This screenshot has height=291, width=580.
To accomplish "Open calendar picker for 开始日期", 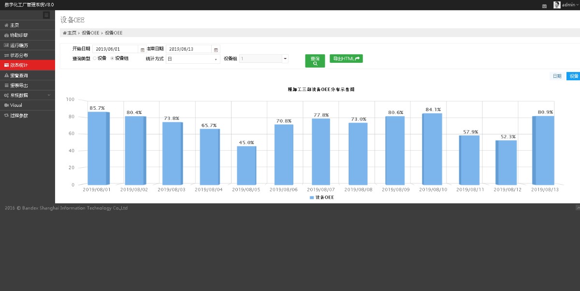I will point(142,49).
